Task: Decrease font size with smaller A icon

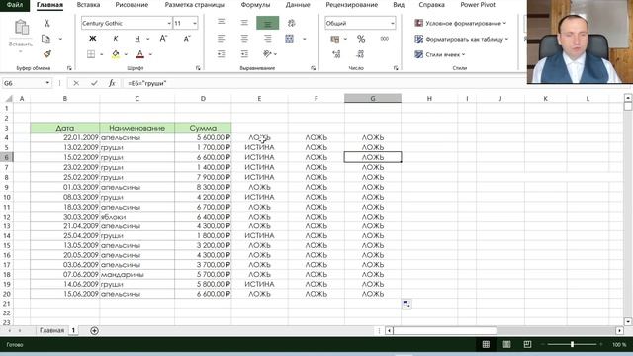Action: click(x=187, y=39)
